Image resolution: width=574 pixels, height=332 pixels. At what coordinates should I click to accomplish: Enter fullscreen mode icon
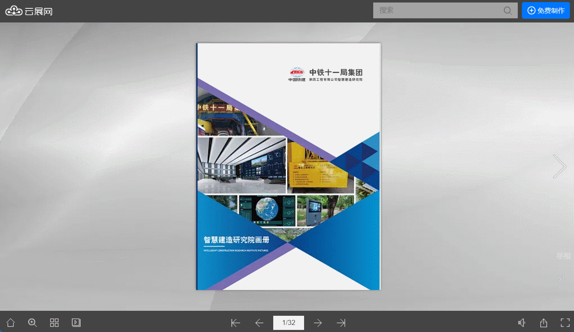click(565, 322)
